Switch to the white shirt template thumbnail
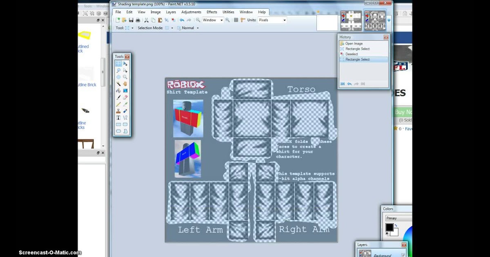The image size is (490, 257). click(x=351, y=21)
